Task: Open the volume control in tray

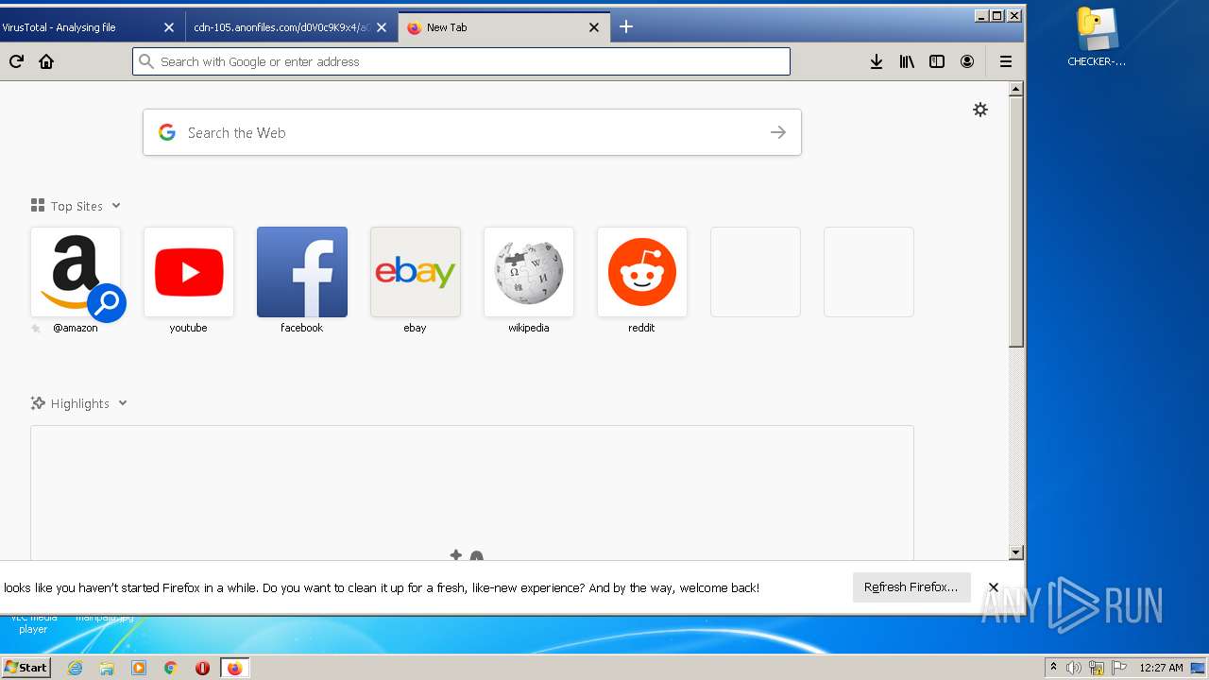Action: pos(1074,668)
